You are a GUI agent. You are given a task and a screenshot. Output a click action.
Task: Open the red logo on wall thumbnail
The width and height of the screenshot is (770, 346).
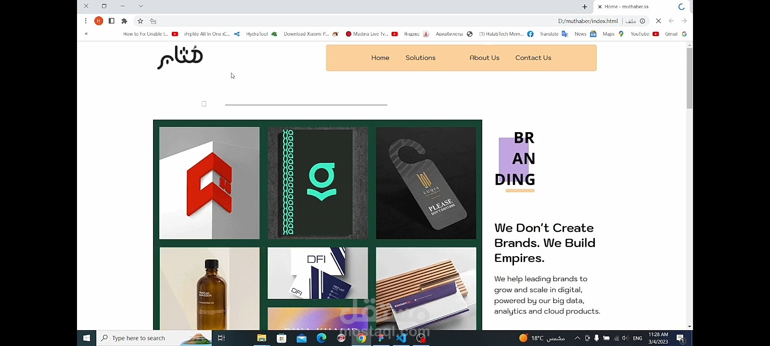click(209, 183)
